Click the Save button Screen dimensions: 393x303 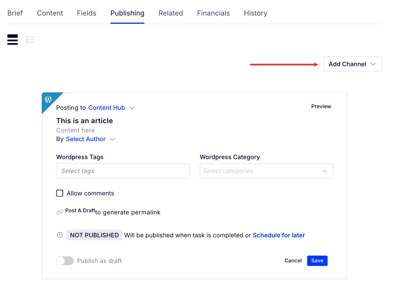pos(317,261)
